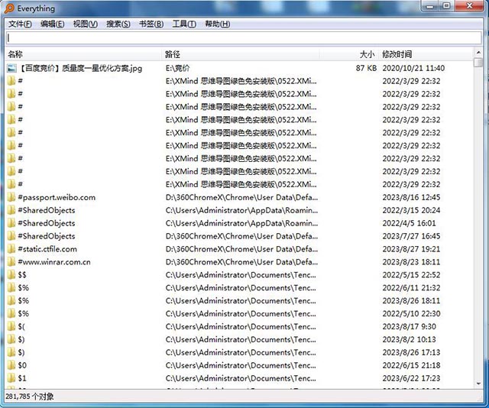Screen dimensions: 489x408
Task: Click the date 2022/6/15 21:18
Action: point(411,365)
